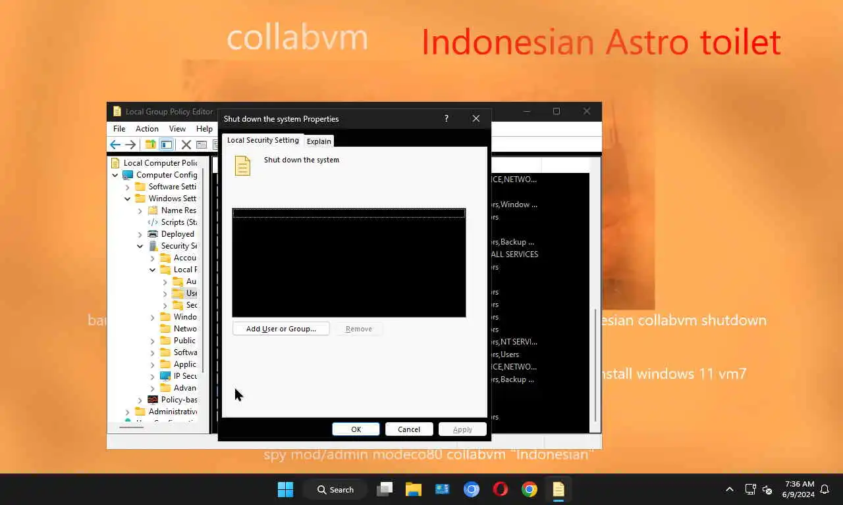Close the Shut down the system Properties dialog
This screenshot has height=505, width=843.
tap(476, 118)
